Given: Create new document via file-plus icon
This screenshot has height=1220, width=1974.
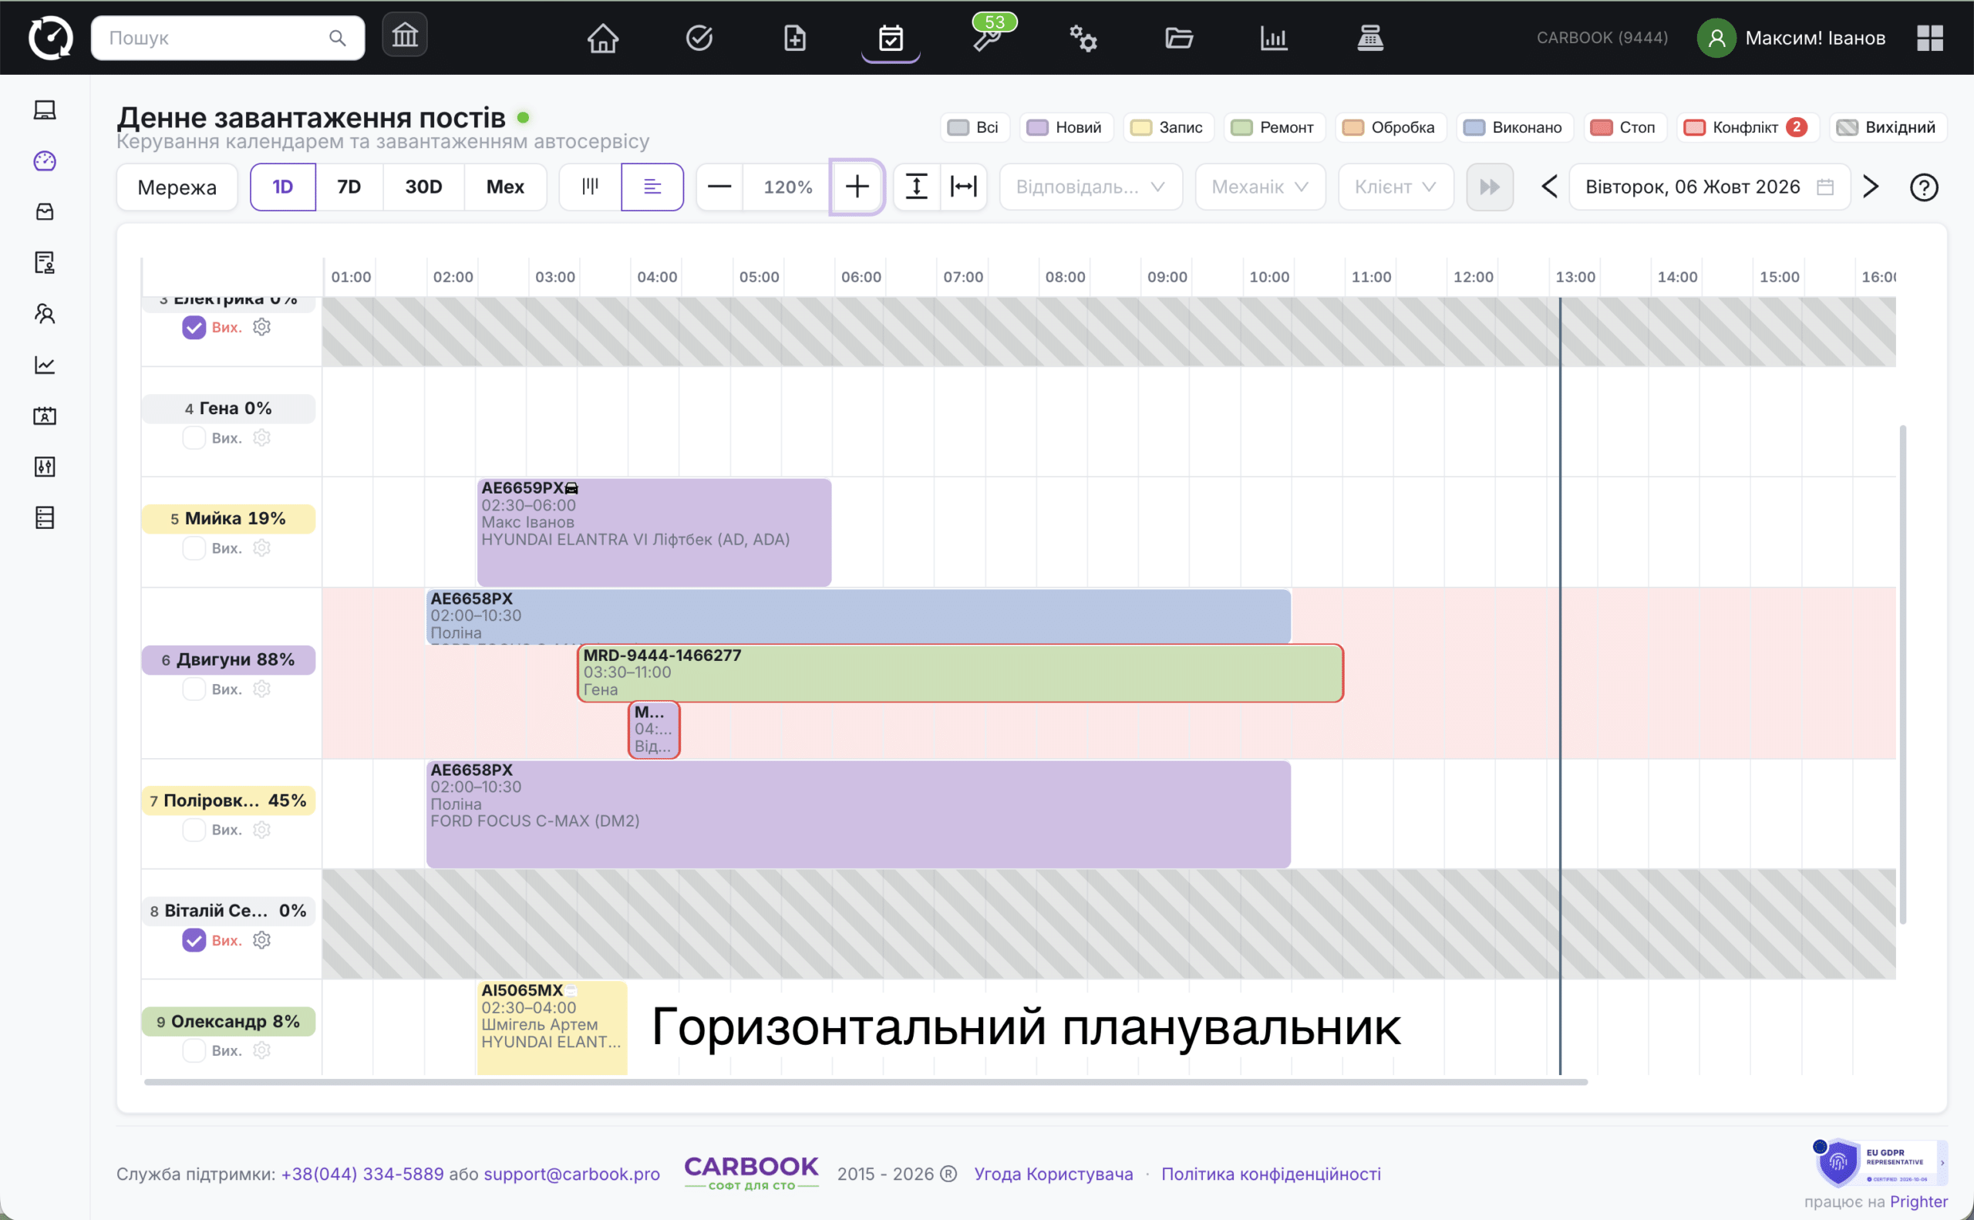Looking at the screenshot, I should tap(794, 38).
